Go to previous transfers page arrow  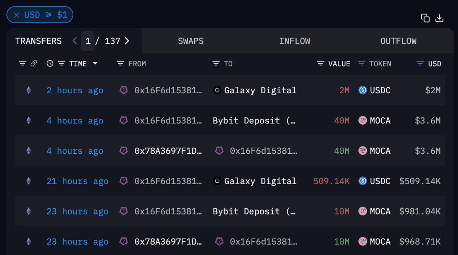75,41
